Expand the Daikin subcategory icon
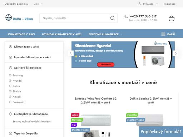The image size is (183, 137). point(10,86)
